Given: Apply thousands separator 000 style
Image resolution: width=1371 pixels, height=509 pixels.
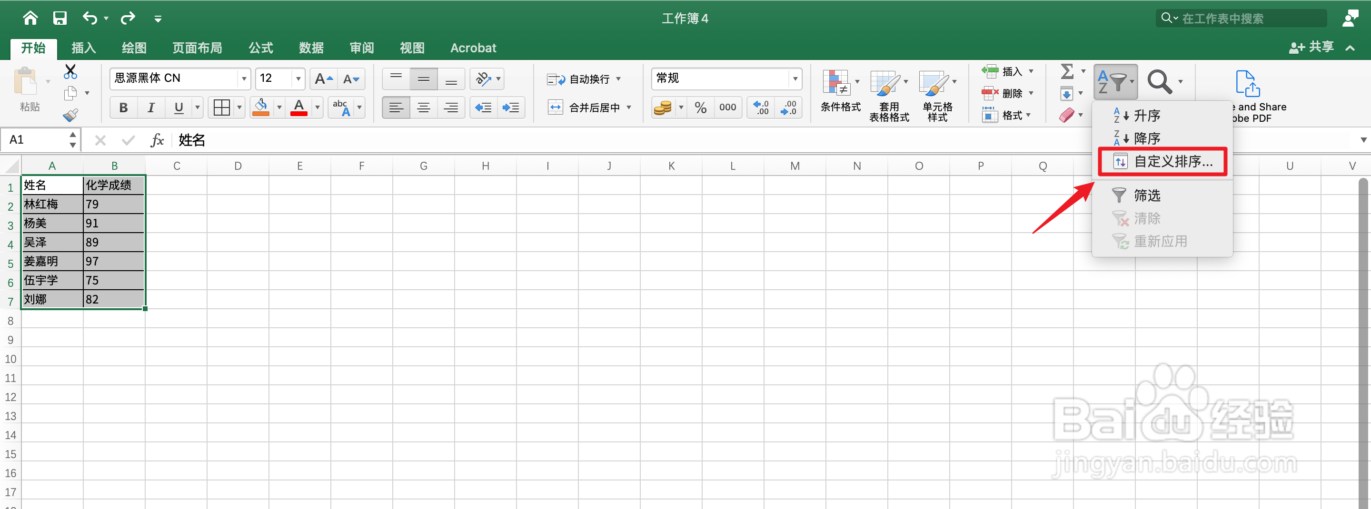Looking at the screenshot, I should point(727,108).
